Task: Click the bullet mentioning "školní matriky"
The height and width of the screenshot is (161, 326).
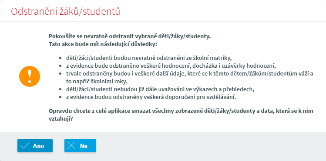Action: (x=149, y=58)
